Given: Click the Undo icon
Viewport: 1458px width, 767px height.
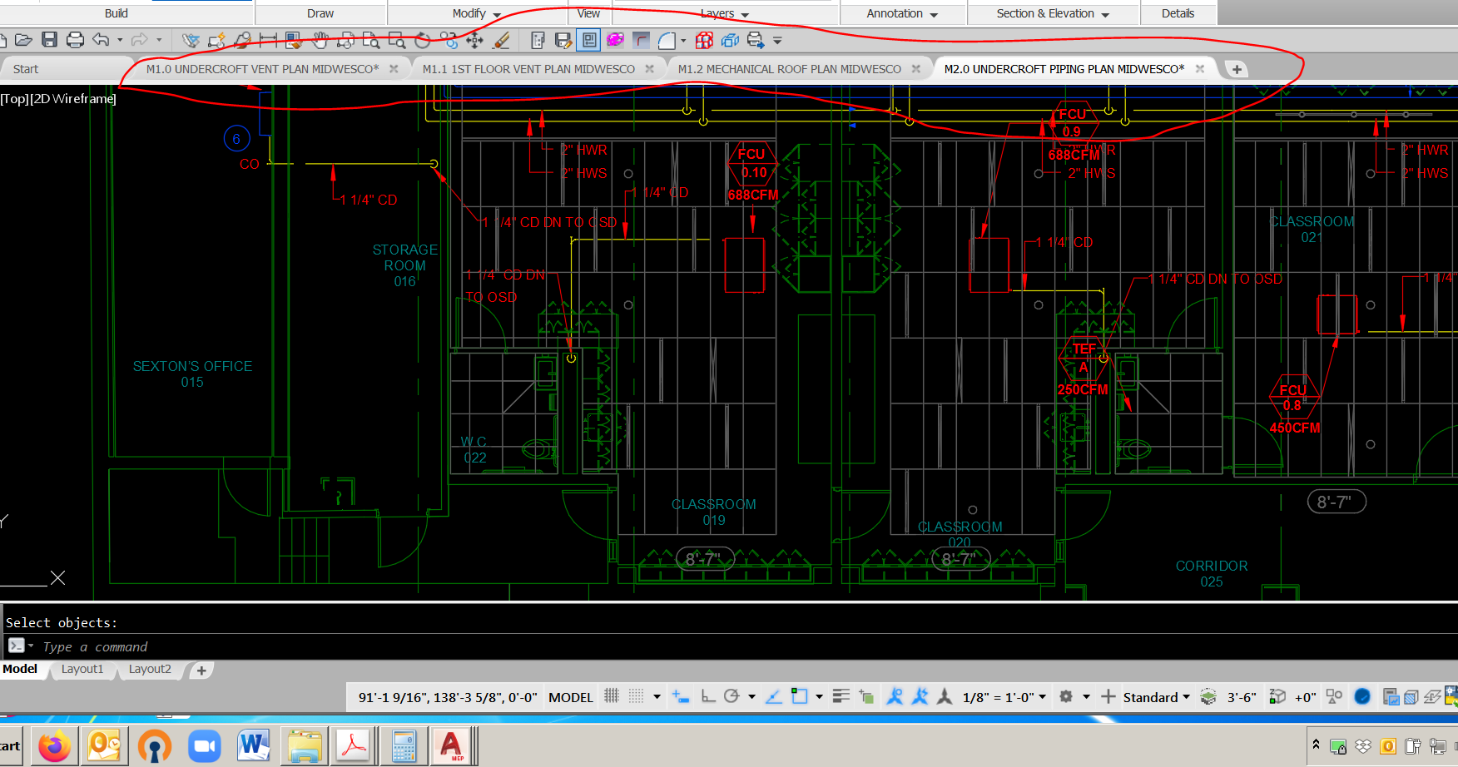Looking at the screenshot, I should coord(100,39).
